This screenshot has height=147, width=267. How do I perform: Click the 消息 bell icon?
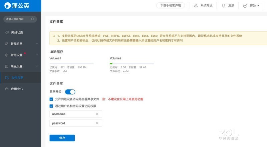[x=223, y=6]
